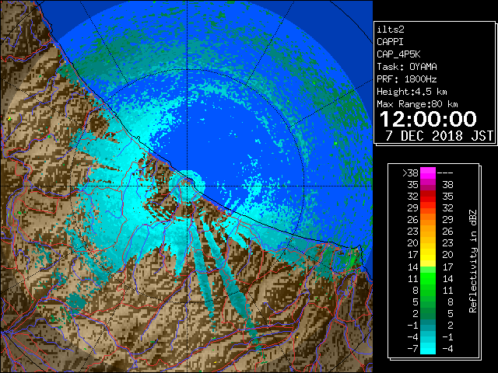Click the 'PRF: 1800Hz' entry

coord(407,79)
